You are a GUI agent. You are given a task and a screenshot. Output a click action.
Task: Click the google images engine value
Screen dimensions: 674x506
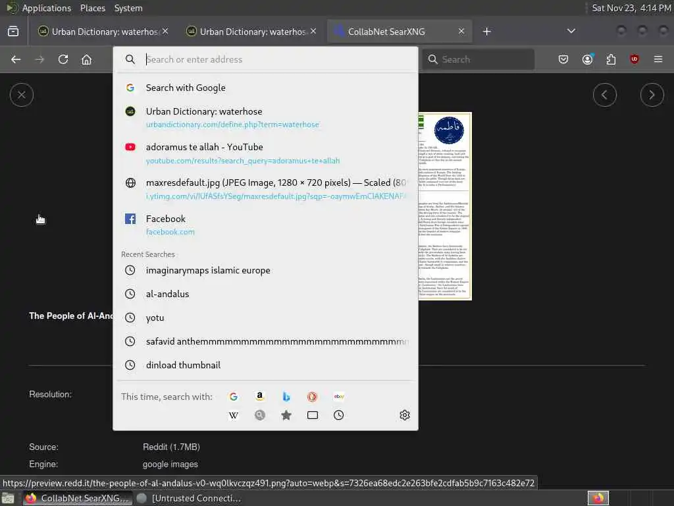(x=170, y=464)
